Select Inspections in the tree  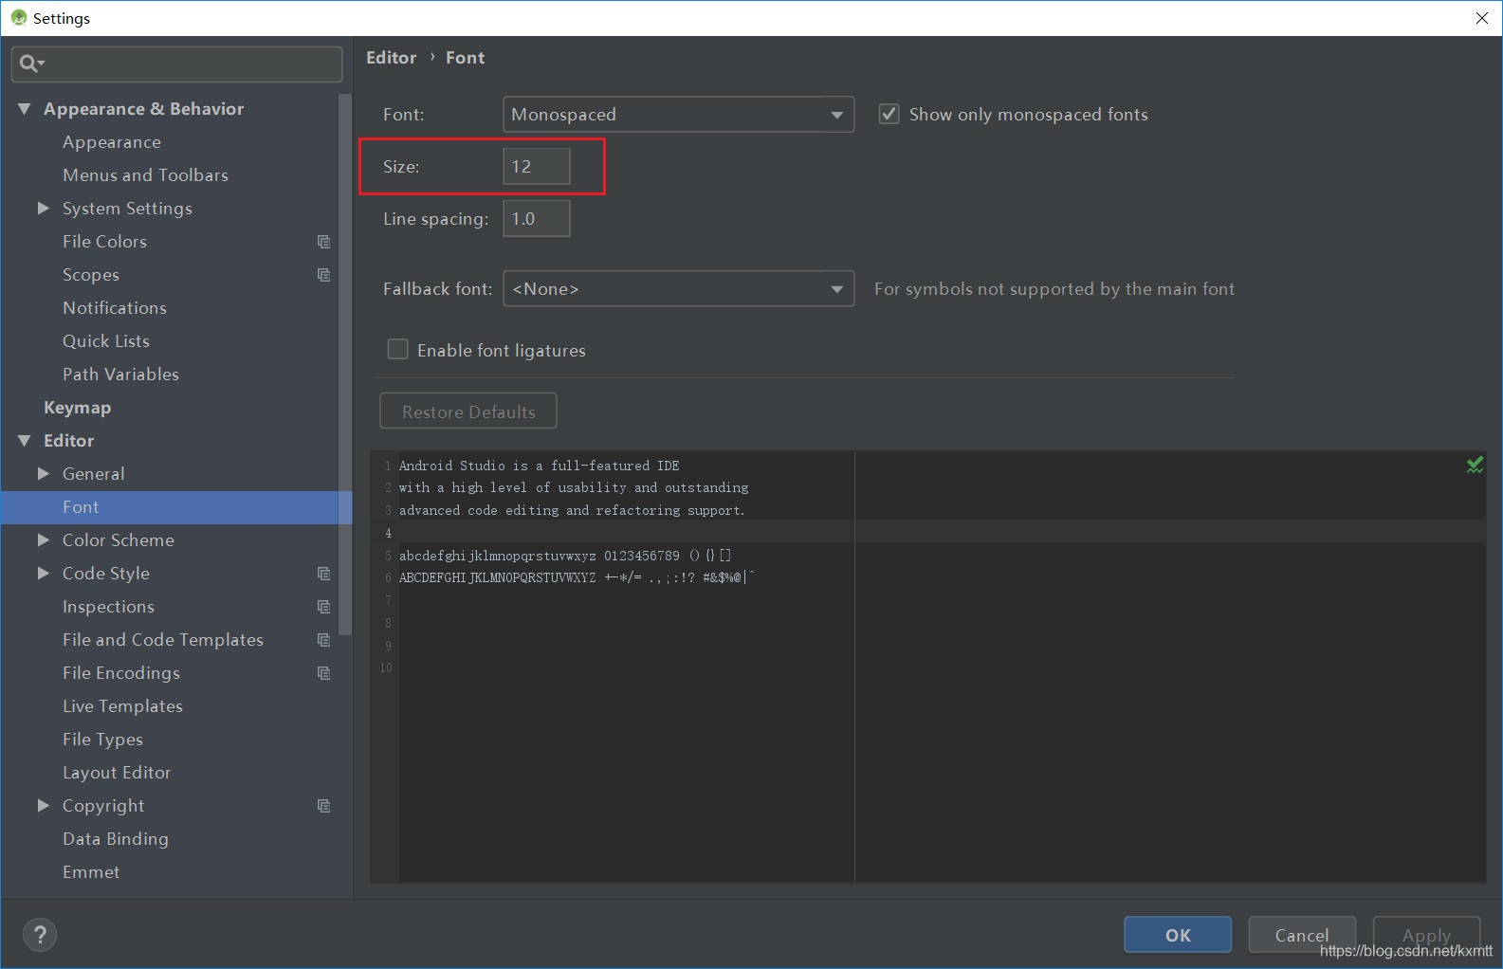pyautogui.click(x=108, y=607)
